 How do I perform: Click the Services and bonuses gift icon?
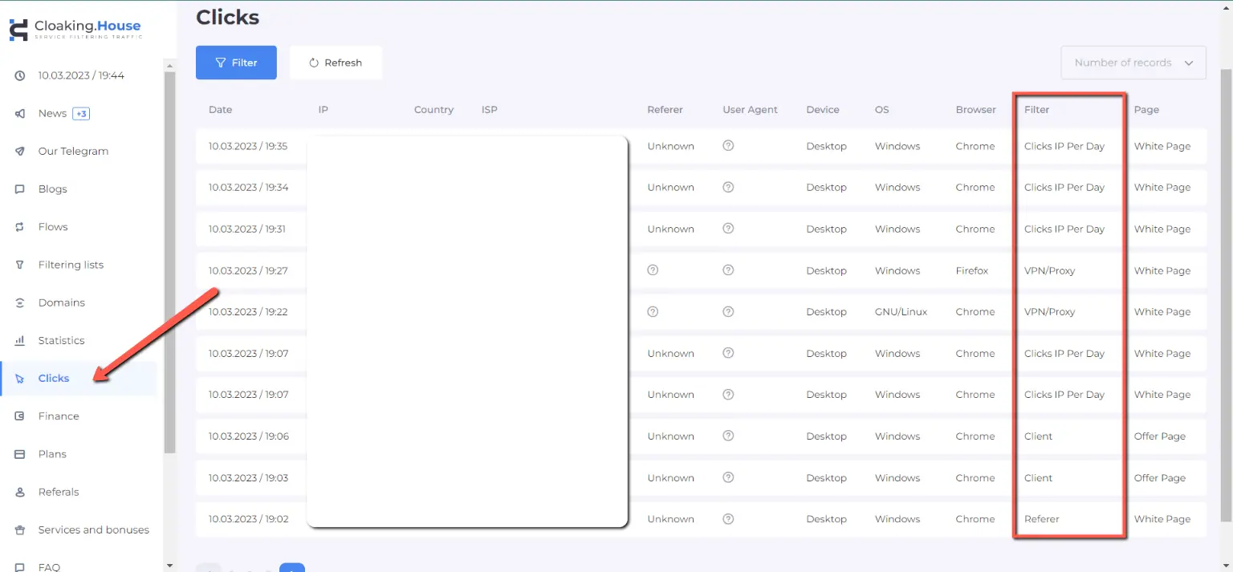[20, 530]
